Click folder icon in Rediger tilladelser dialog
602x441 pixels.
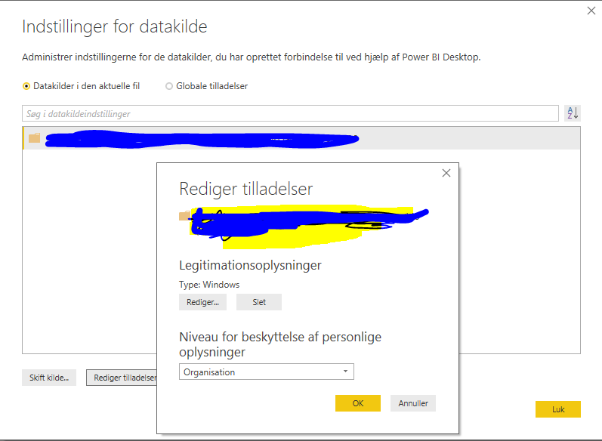(x=184, y=216)
